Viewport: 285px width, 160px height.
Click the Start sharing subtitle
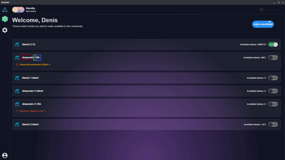(x=31, y=11)
